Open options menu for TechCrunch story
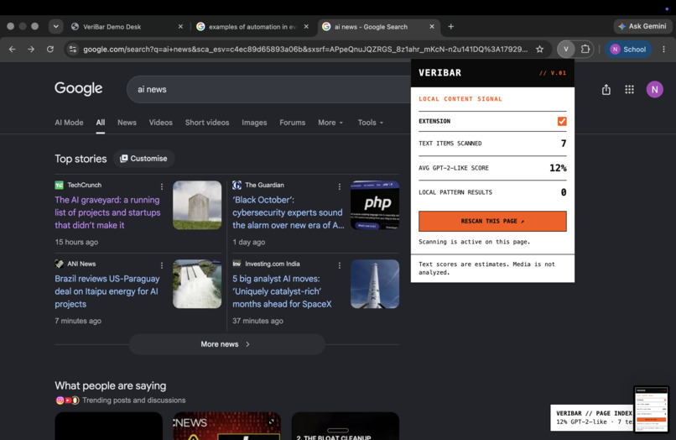This screenshot has width=676, height=440. pyautogui.click(x=162, y=186)
